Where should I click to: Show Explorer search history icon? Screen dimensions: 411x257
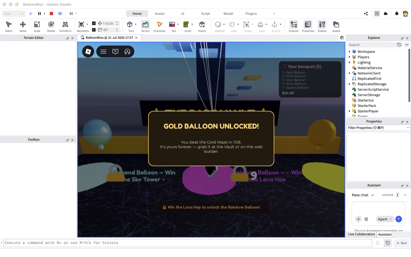pos(399,45)
